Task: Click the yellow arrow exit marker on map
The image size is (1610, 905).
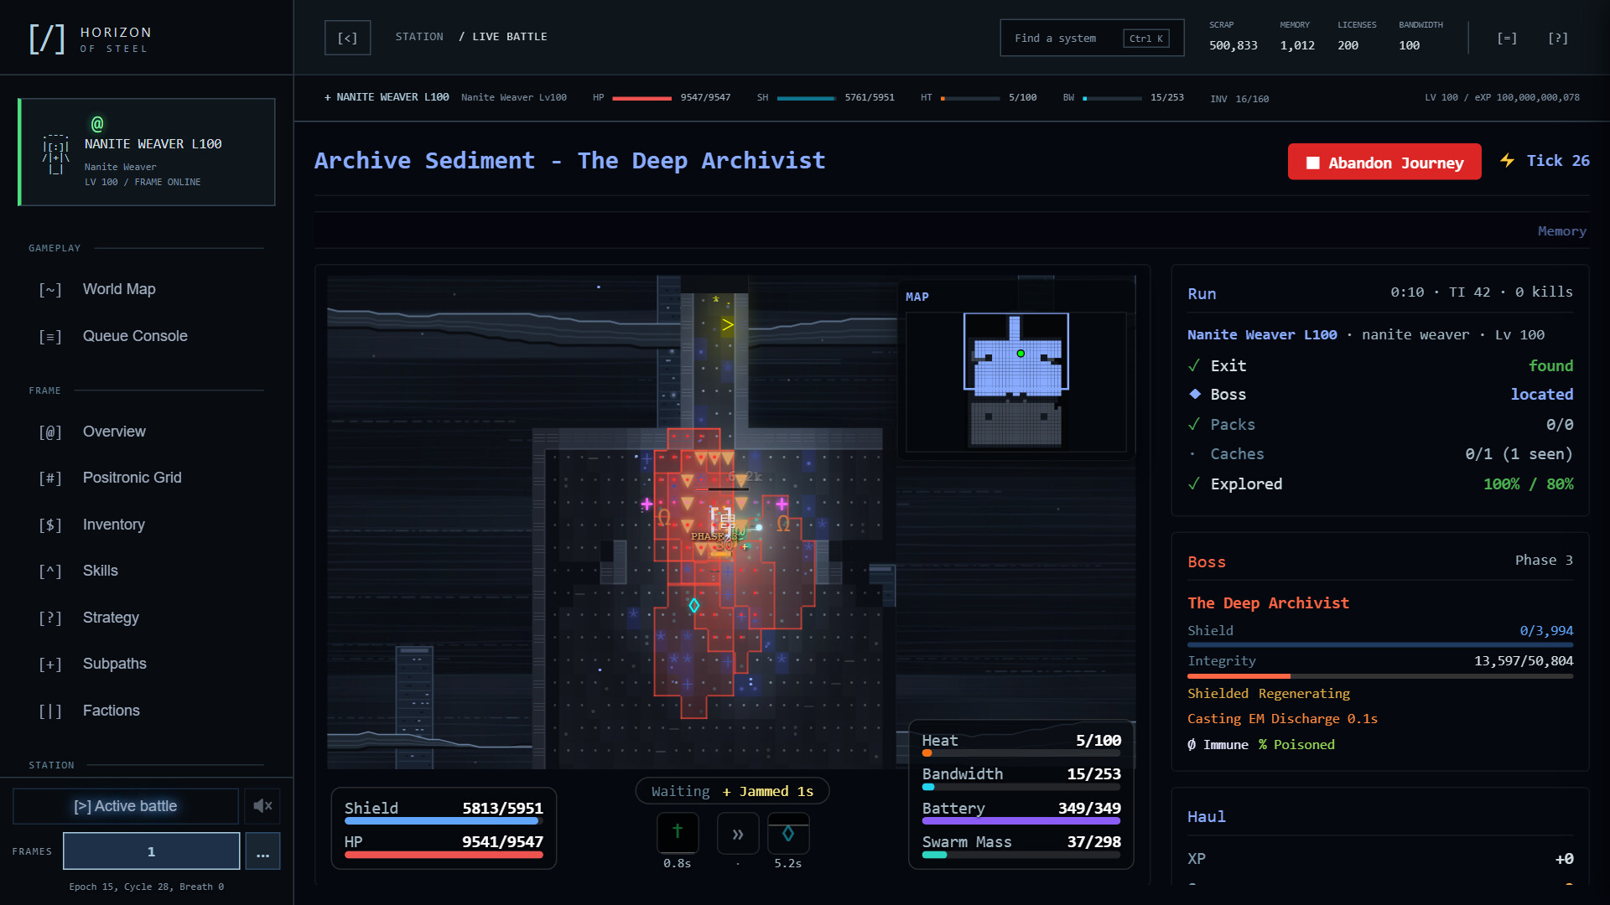Action: click(x=728, y=324)
